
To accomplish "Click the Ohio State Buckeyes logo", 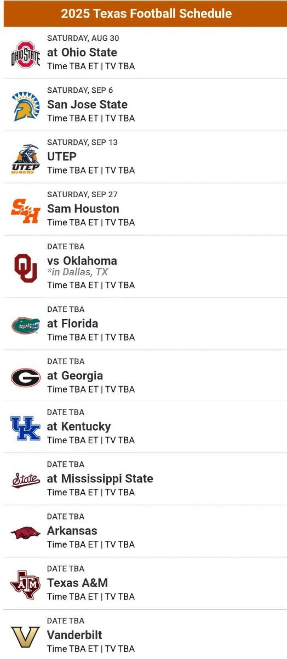I will tap(26, 54).
